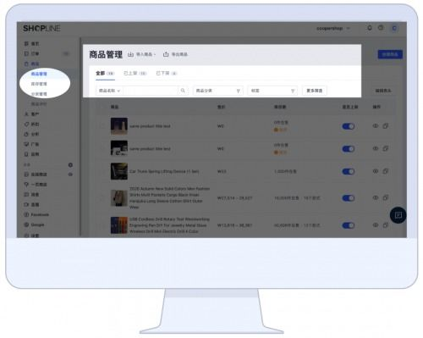Viewport: 423px width, 338px height.
Task: Click the product search input field
Action: 151,91
